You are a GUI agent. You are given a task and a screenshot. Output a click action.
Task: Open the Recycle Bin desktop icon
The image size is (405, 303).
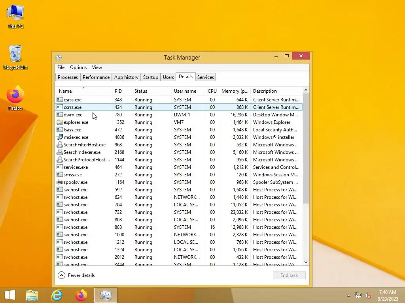pyautogui.click(x=15, y=57)
